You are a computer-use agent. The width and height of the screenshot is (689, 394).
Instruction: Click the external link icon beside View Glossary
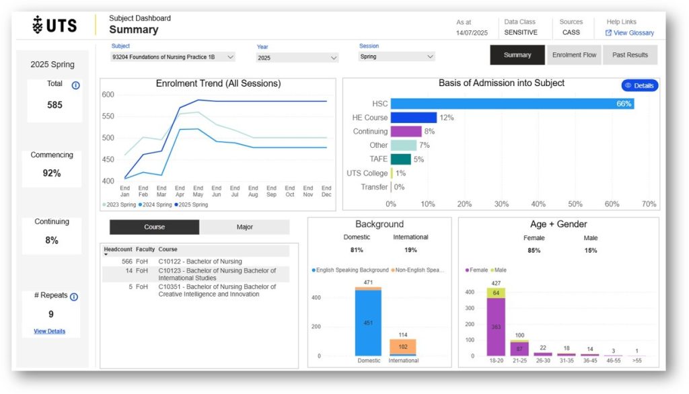pos(608,33)
